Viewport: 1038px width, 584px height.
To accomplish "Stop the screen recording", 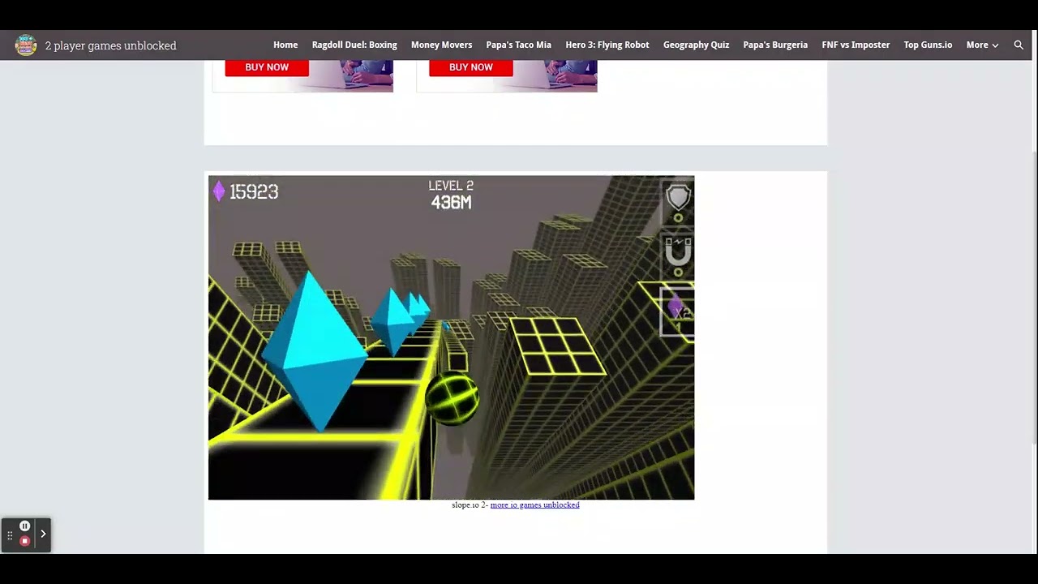I will [24, 541].
